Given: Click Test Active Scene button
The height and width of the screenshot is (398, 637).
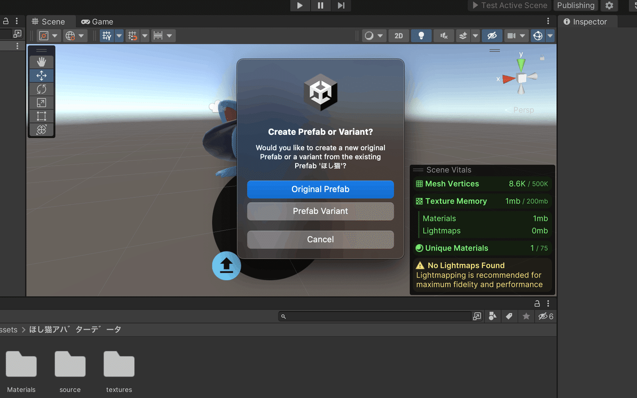Looking at the screenshot, I should [x=510, y=5].
